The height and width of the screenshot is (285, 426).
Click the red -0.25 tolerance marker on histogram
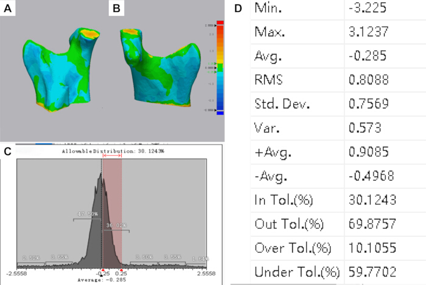(x=103, y=270)
